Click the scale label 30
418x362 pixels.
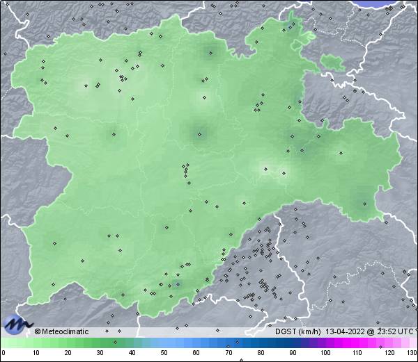point(100,353)
